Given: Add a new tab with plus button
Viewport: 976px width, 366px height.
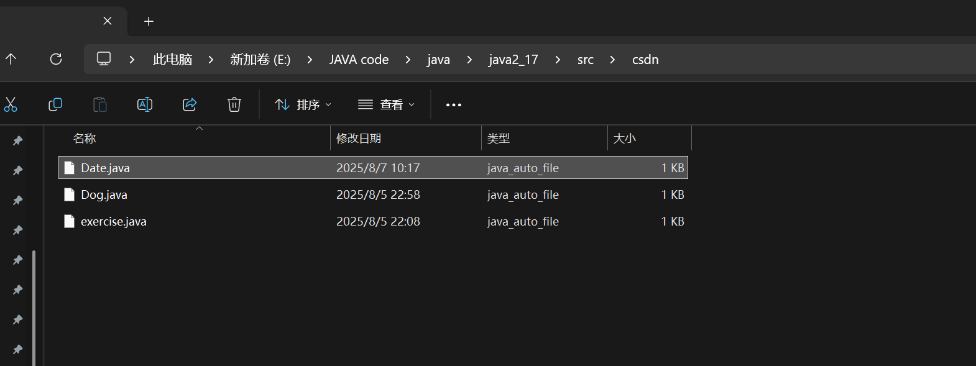Looking at the screenshot, I should point(149,22).
